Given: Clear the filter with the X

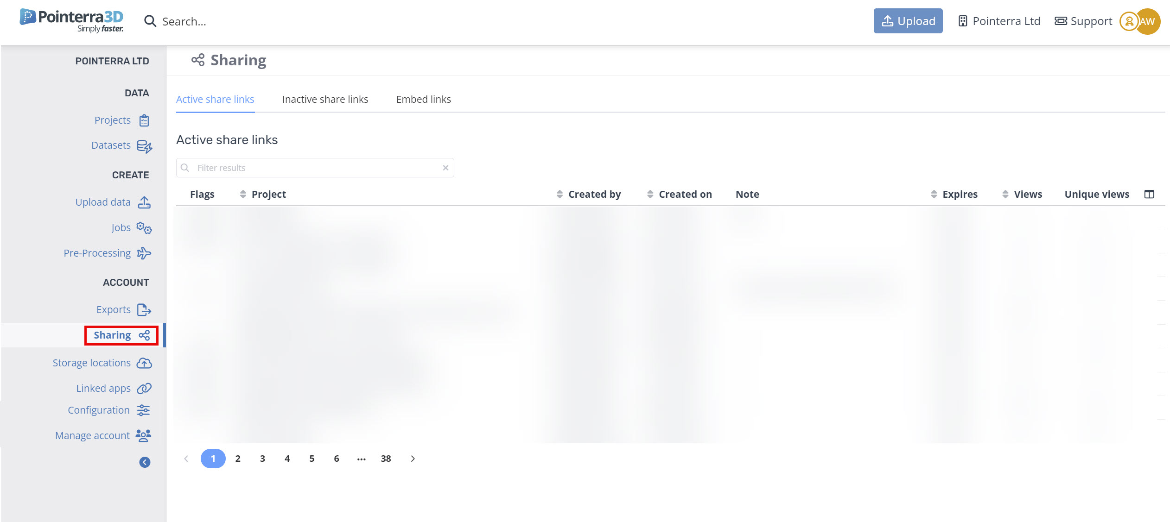Looking at the screenshot, I should [445, 168].
